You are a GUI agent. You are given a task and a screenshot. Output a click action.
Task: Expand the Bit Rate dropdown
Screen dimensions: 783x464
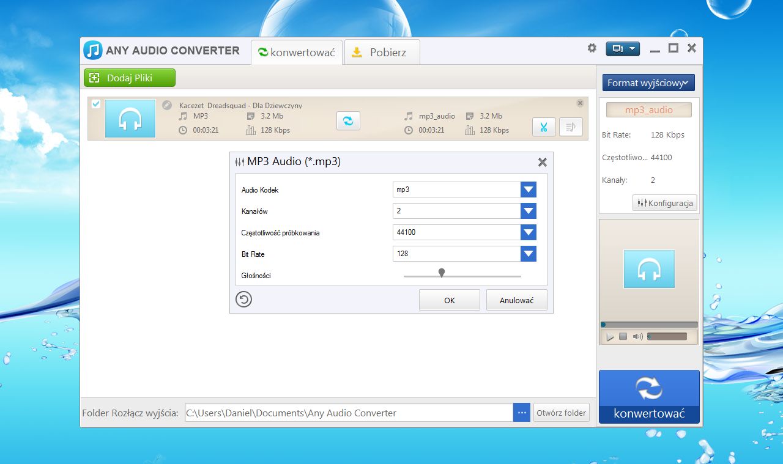529,254
